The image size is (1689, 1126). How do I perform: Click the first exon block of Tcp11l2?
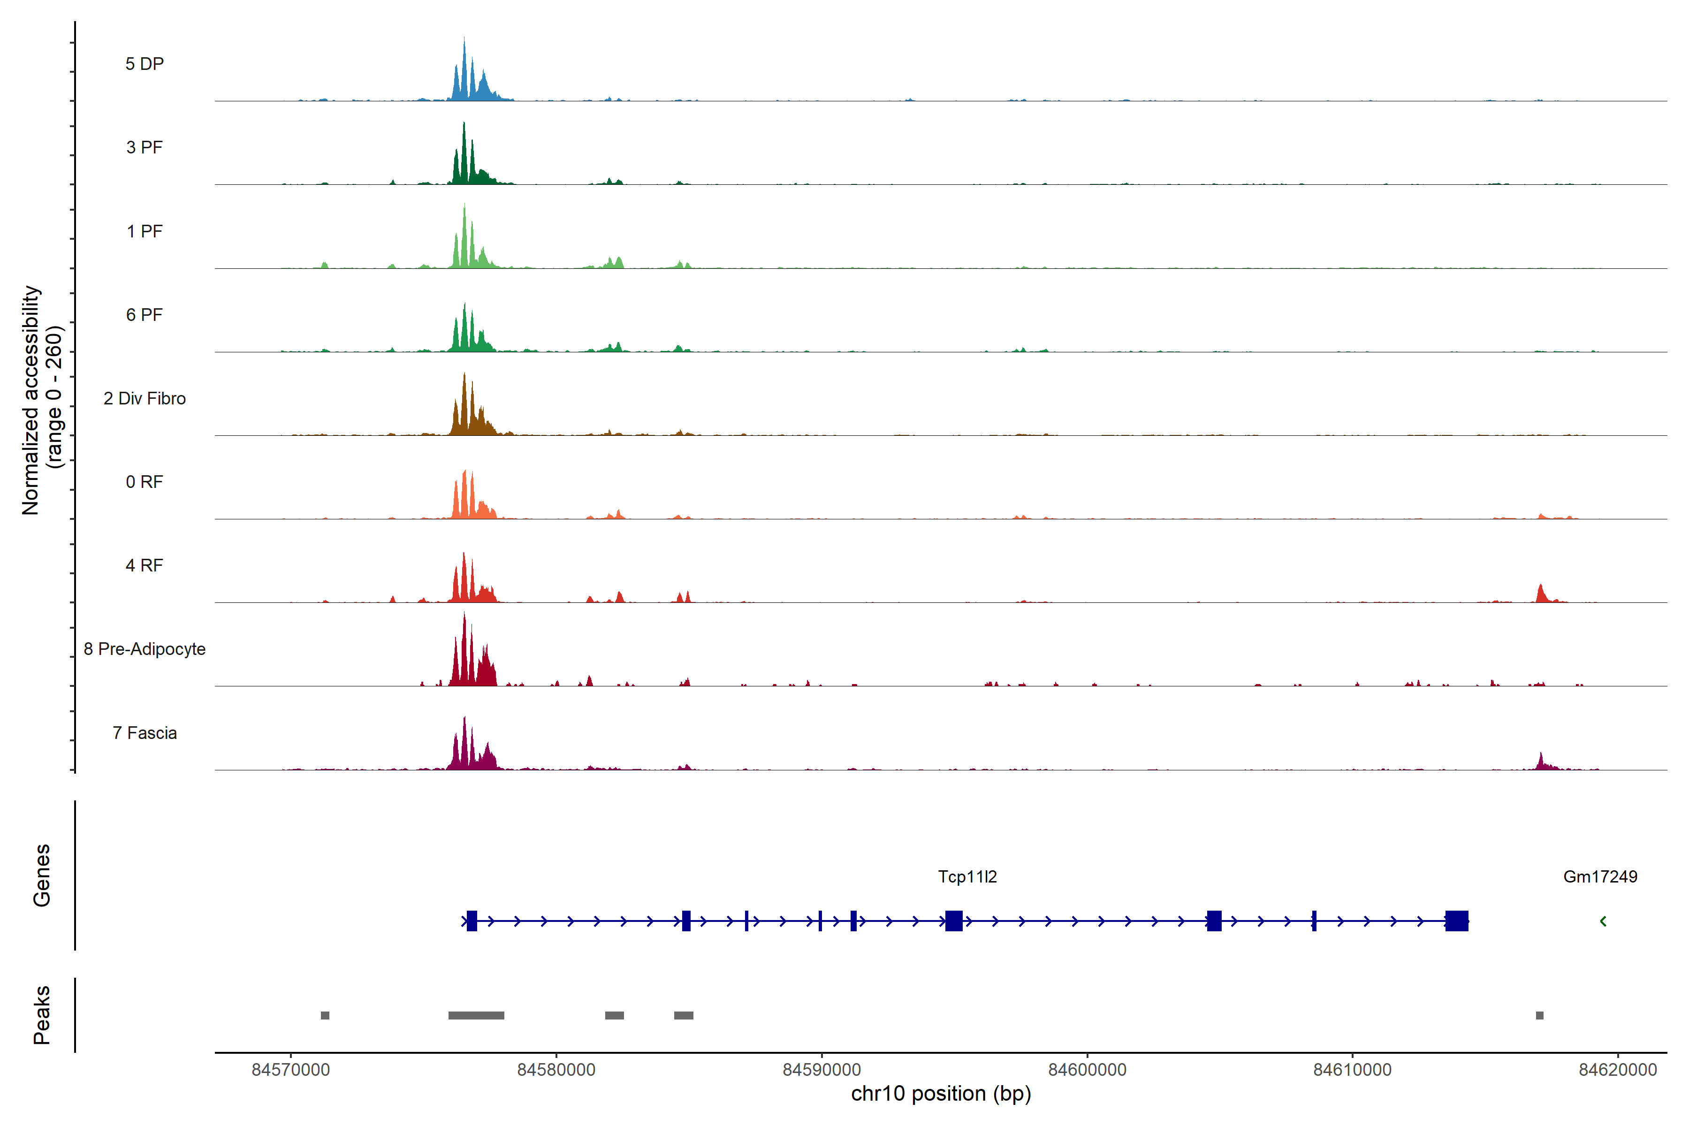pos(472,921)
